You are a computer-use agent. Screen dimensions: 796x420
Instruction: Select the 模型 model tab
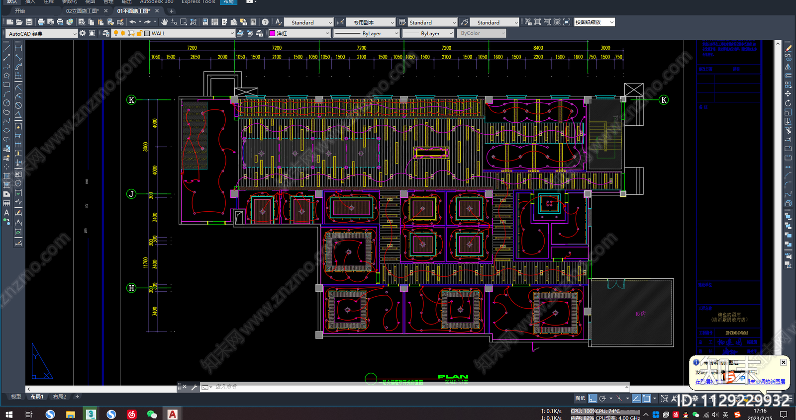click(16, 397)
